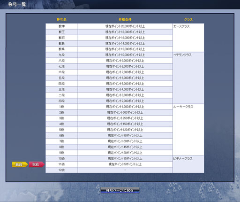This screenshot has height=202, width=240.
Task: Select the 11級 title row
Action: pos(109,164)
